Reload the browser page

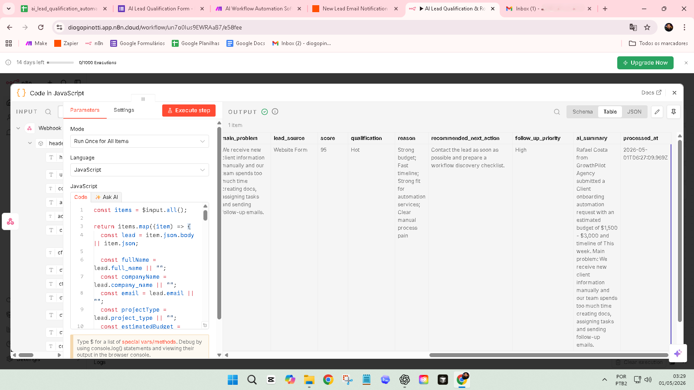41,27
